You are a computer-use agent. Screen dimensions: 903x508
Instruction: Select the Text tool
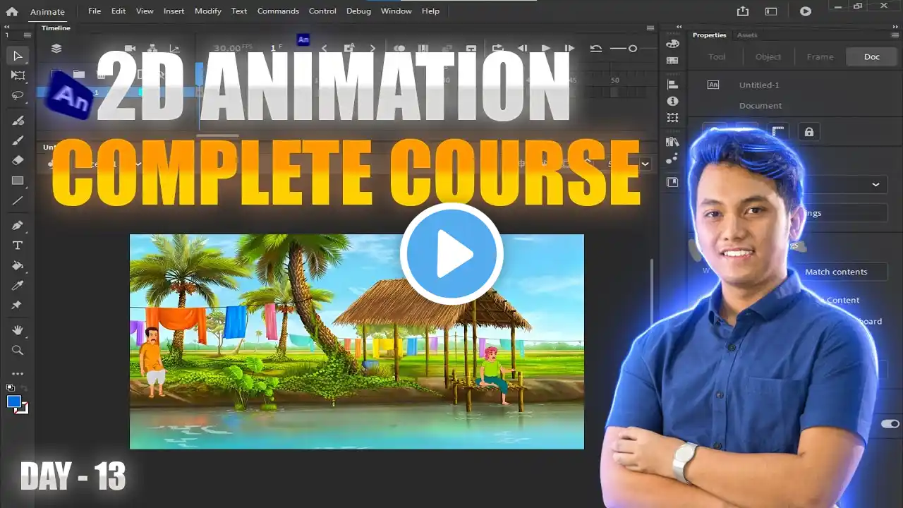[x=18, y=246]
